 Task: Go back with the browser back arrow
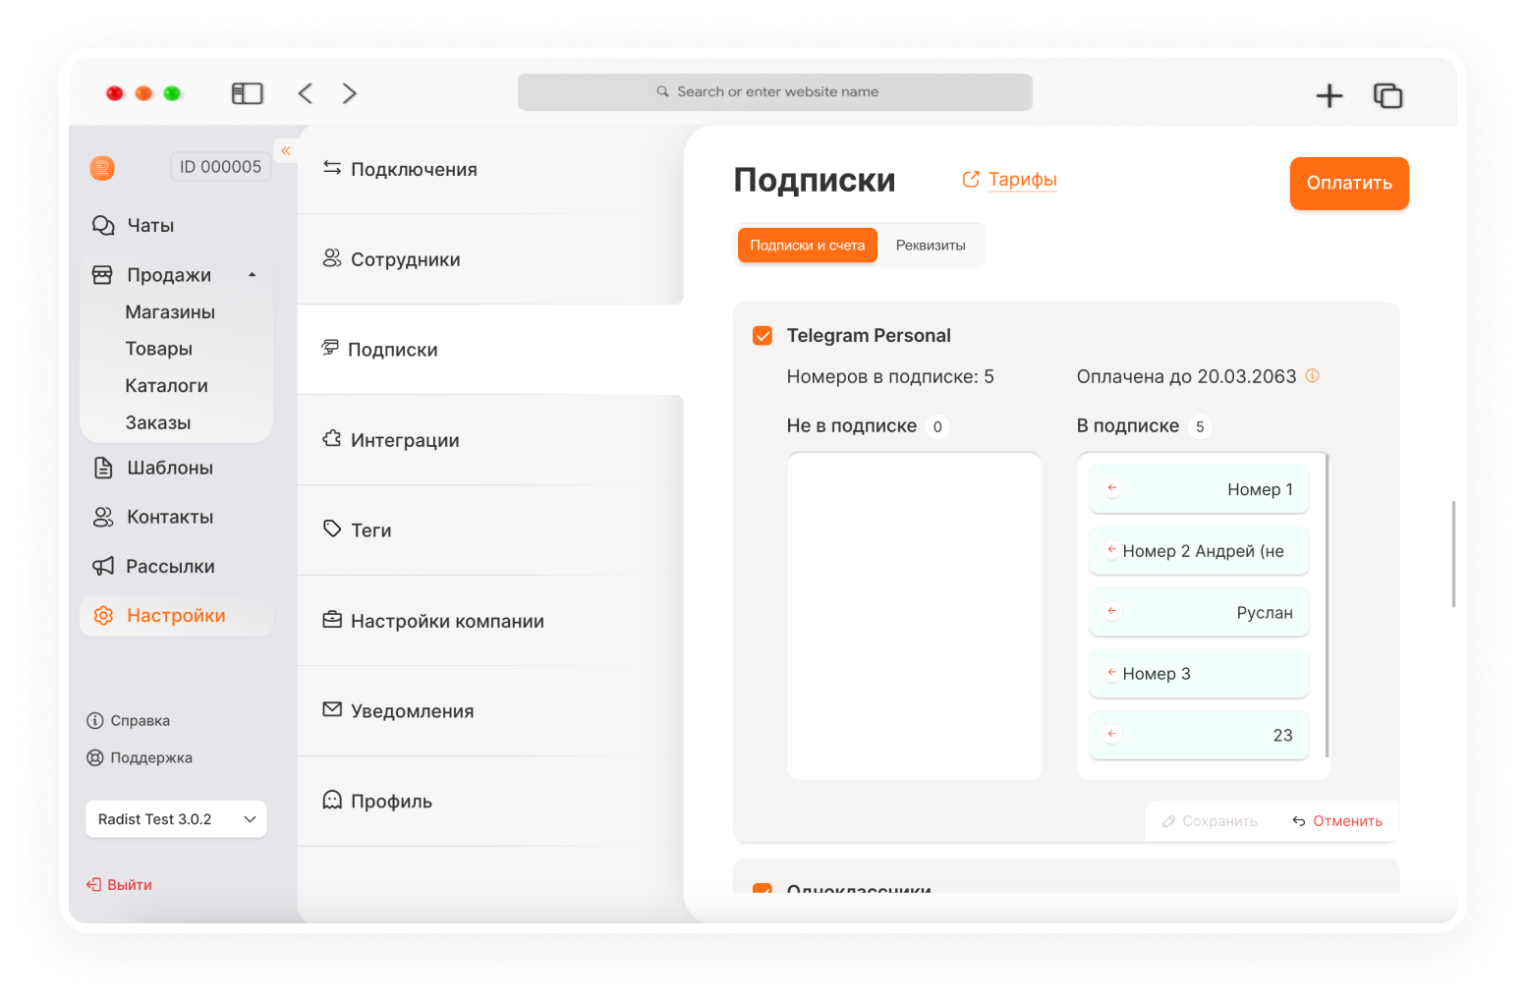point(306,93)
